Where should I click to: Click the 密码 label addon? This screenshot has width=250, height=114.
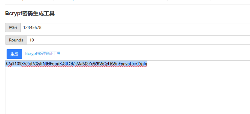coord(13,27)
